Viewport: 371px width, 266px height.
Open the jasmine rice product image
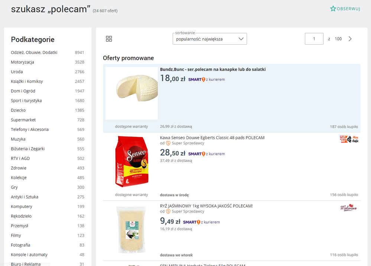[132, 230]
